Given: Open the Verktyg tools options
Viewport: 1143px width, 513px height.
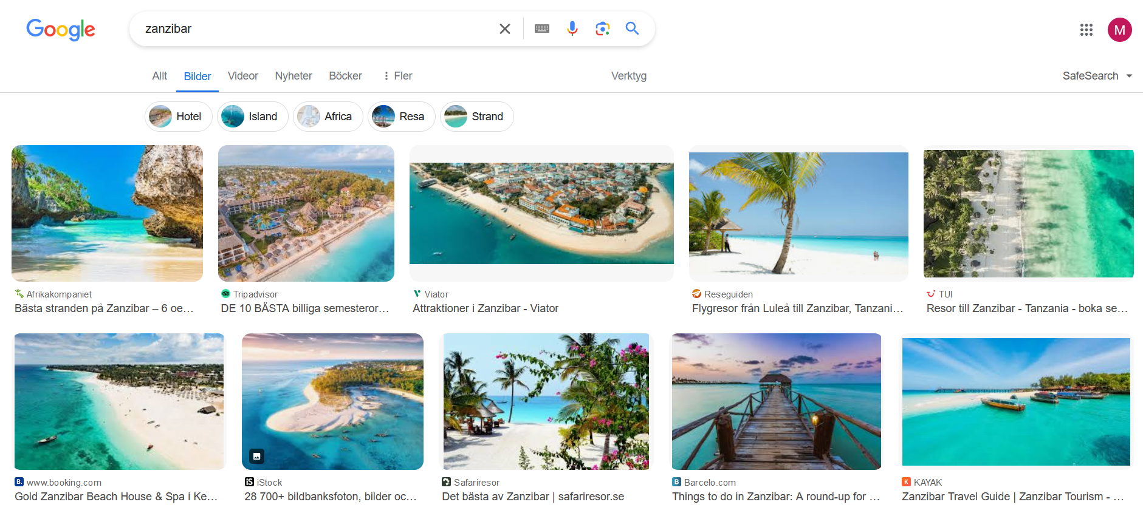Looking at the screenshot, I should (x=628, y=76).
